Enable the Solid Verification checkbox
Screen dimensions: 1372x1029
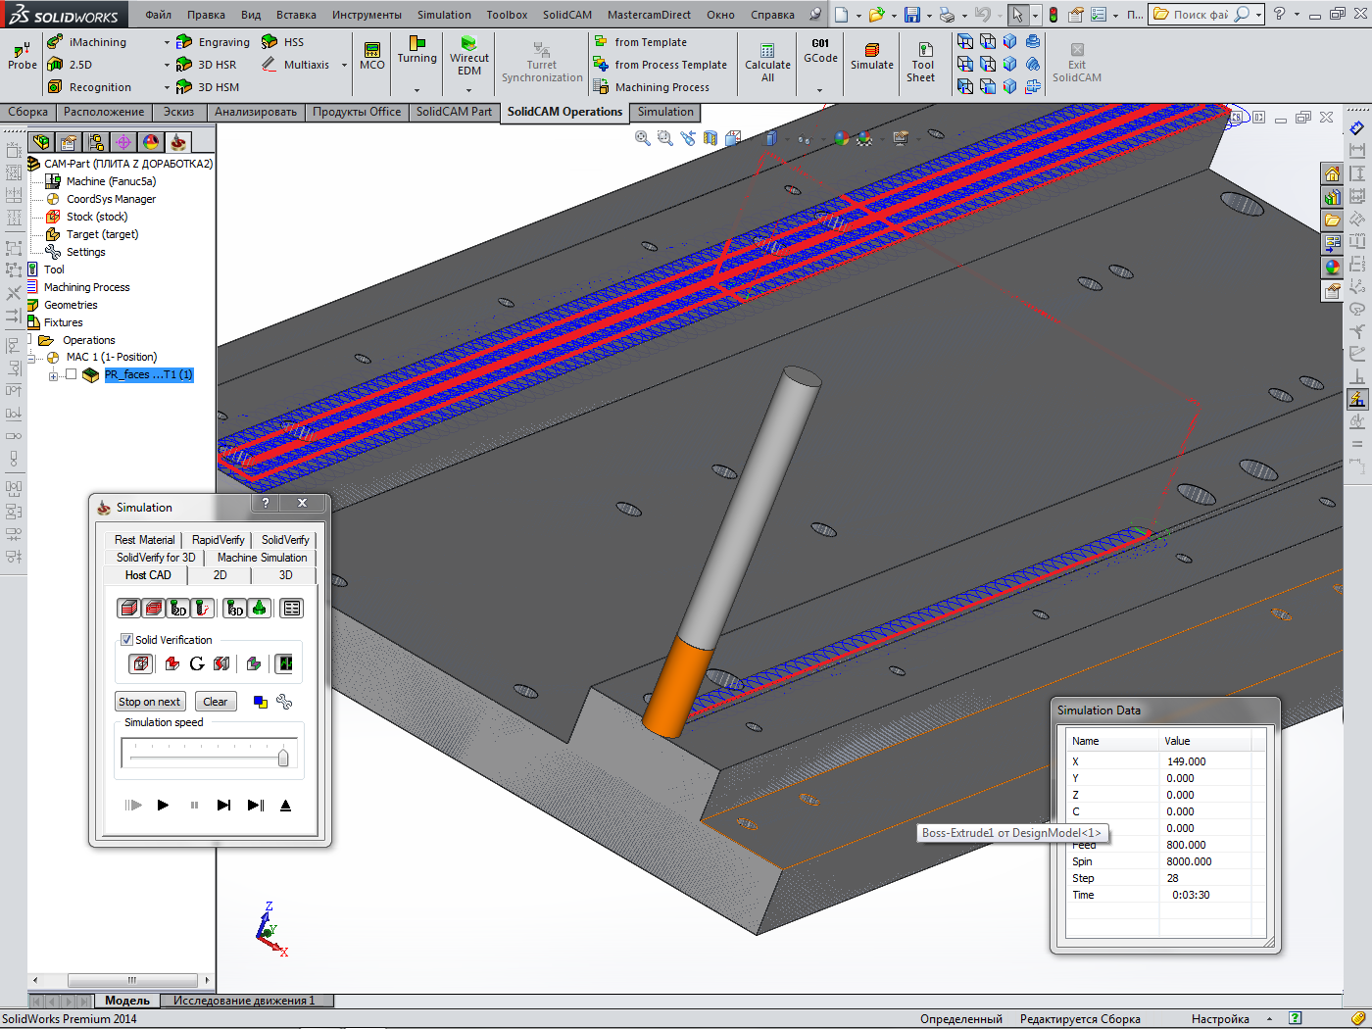tap(126, 640)
